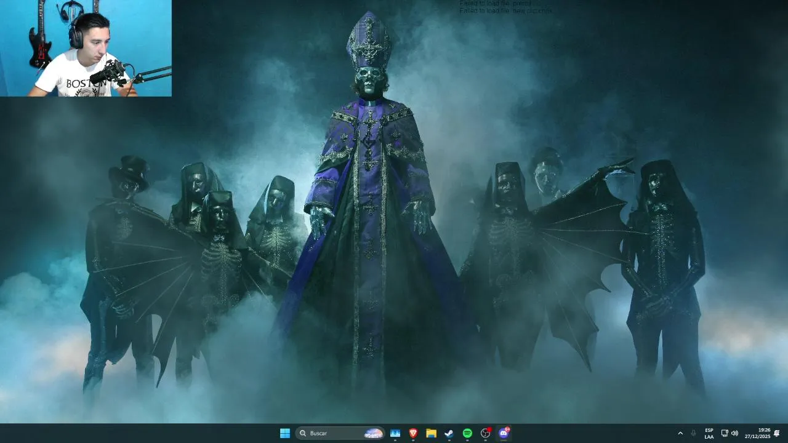Open the volume speaker icon
The height and width of the screenshot is (443, 788).
point(734,433)
